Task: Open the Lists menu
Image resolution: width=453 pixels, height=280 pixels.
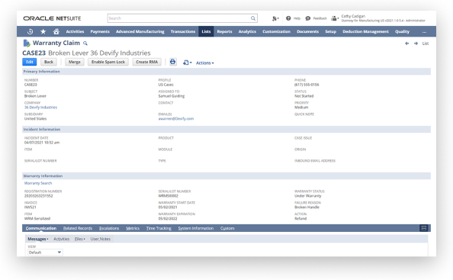Action: click(206, 31)
